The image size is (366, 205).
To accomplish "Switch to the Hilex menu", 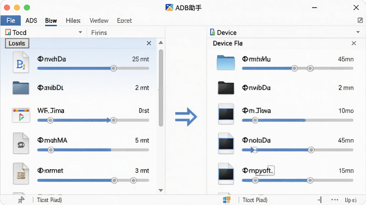I will tap(73, 20).
